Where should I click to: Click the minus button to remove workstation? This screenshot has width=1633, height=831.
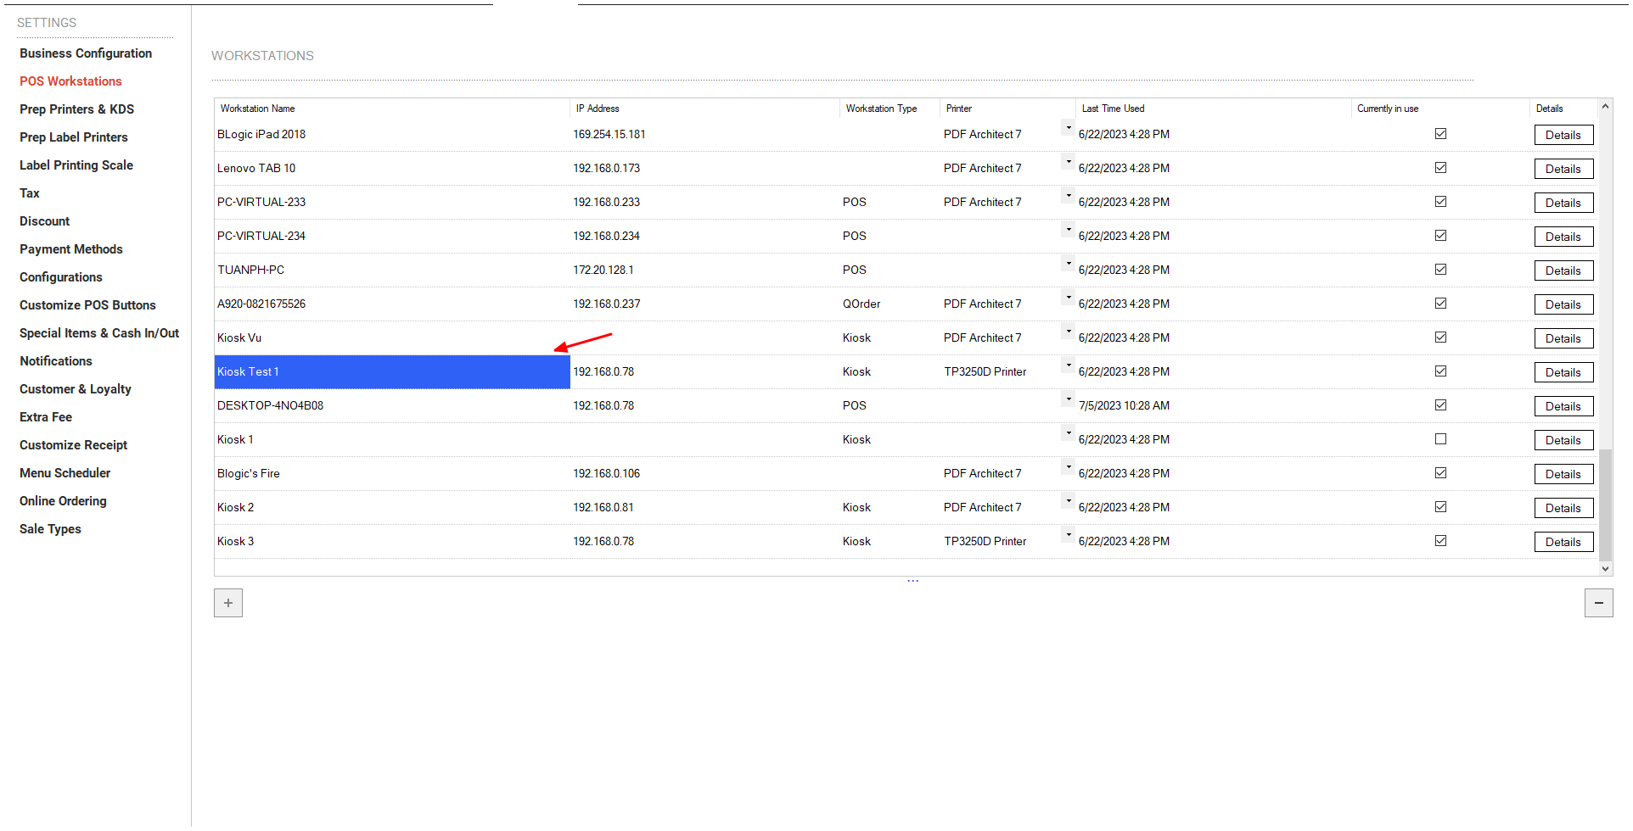click(1598, 603)
